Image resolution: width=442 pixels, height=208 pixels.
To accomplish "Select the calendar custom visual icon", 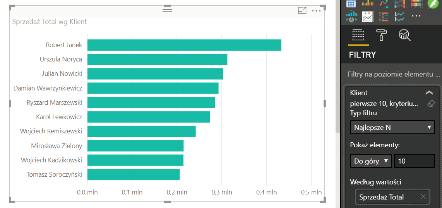I will (x=351, y=3).
